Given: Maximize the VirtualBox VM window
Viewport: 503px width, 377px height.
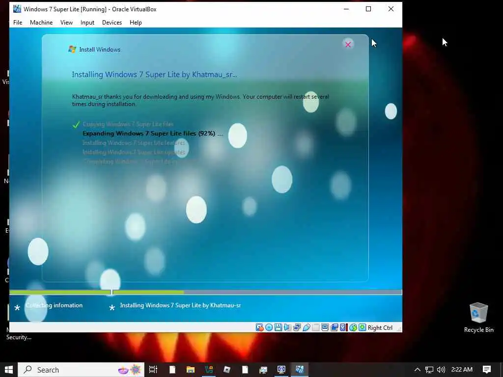Looking at the screenshot, I should click(x=368, y=9).
